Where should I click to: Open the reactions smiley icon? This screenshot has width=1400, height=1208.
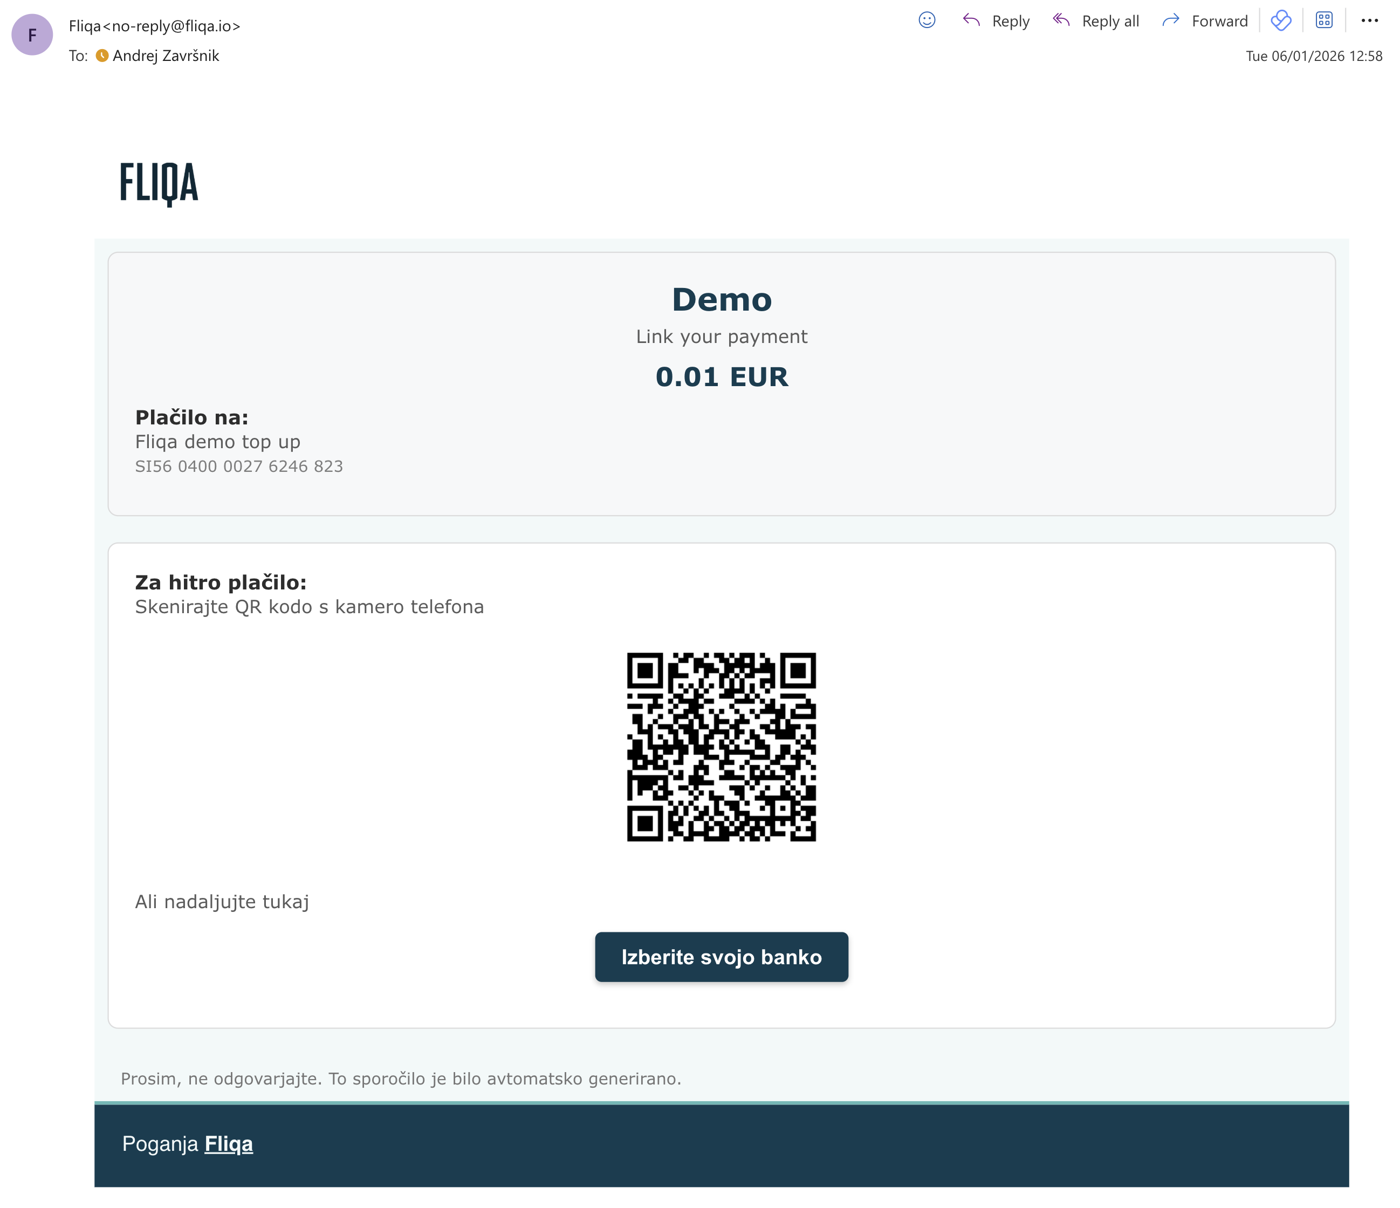coord(927,20)
